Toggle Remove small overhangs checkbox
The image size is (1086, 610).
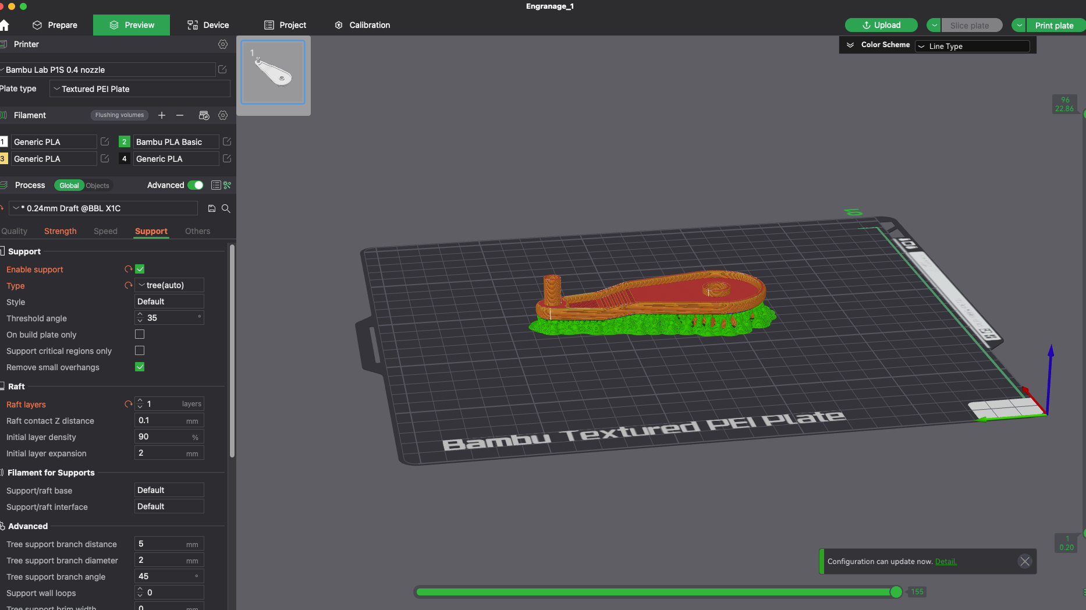coord(140,367)
